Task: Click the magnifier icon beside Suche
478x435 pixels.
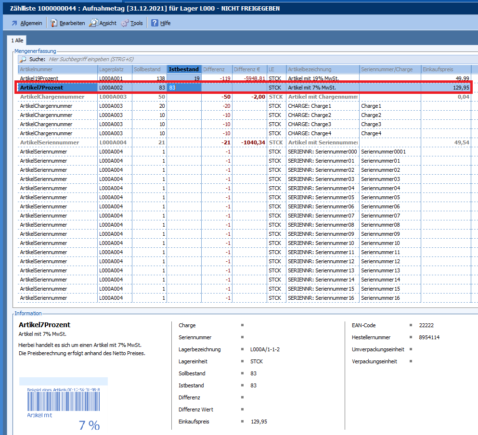Action: (x=23, y=59)
